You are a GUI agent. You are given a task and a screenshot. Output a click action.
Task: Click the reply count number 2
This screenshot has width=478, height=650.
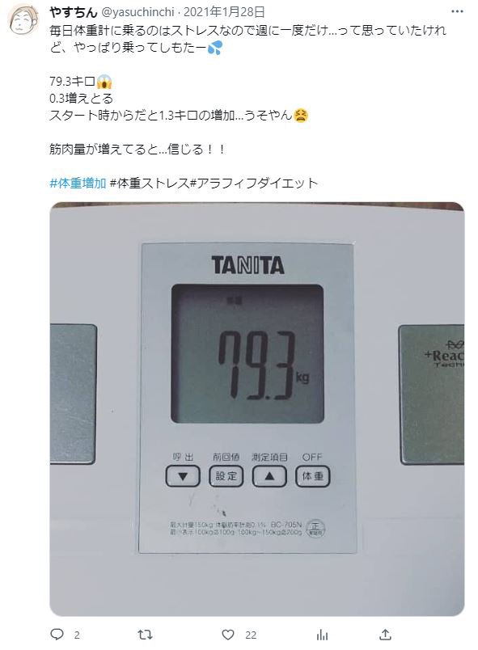coord(77,635)
